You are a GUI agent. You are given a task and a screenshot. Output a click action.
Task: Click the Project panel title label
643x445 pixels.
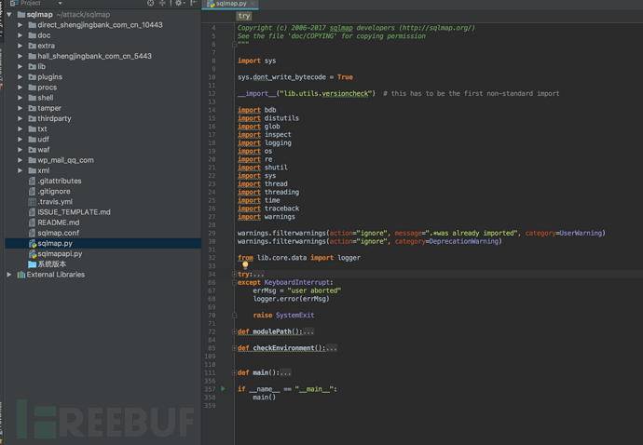31,4
